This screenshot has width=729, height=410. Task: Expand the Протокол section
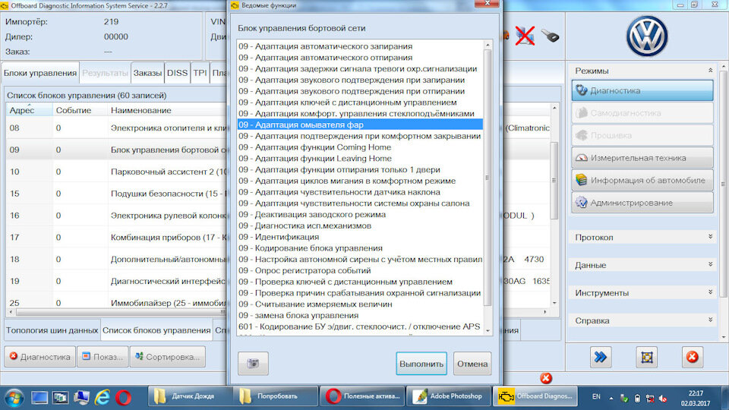tap(710, 237)
